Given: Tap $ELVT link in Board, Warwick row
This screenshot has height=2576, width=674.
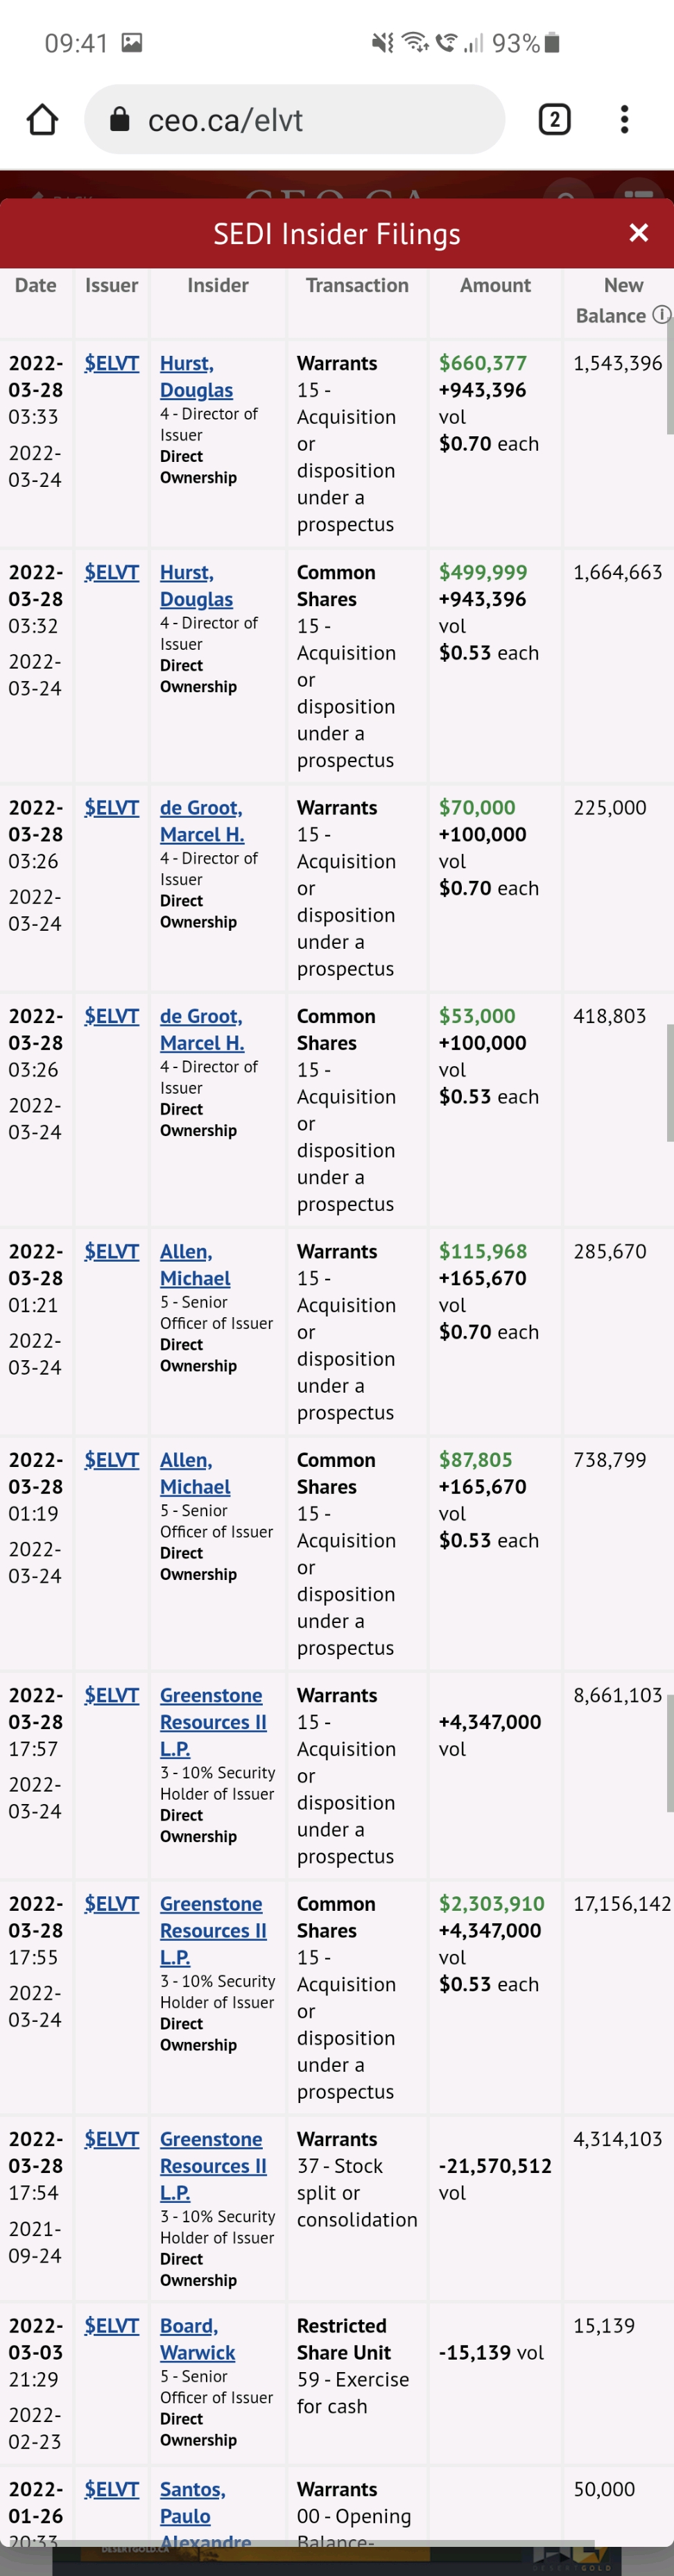Looking at the screenshot, I should (111, 2326).
